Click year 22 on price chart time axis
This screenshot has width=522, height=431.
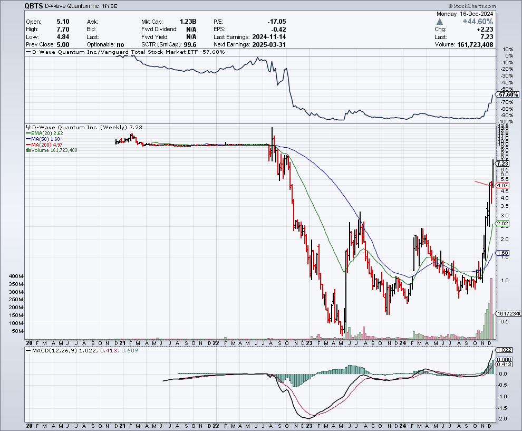[x=216, y=343]
